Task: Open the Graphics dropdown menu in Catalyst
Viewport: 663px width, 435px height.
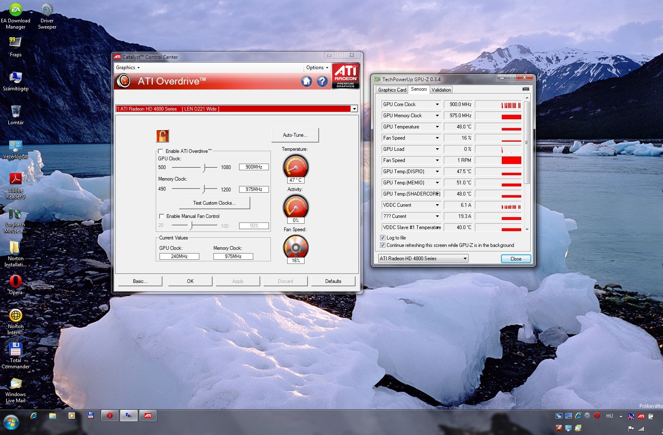Action: coord(128,68)
